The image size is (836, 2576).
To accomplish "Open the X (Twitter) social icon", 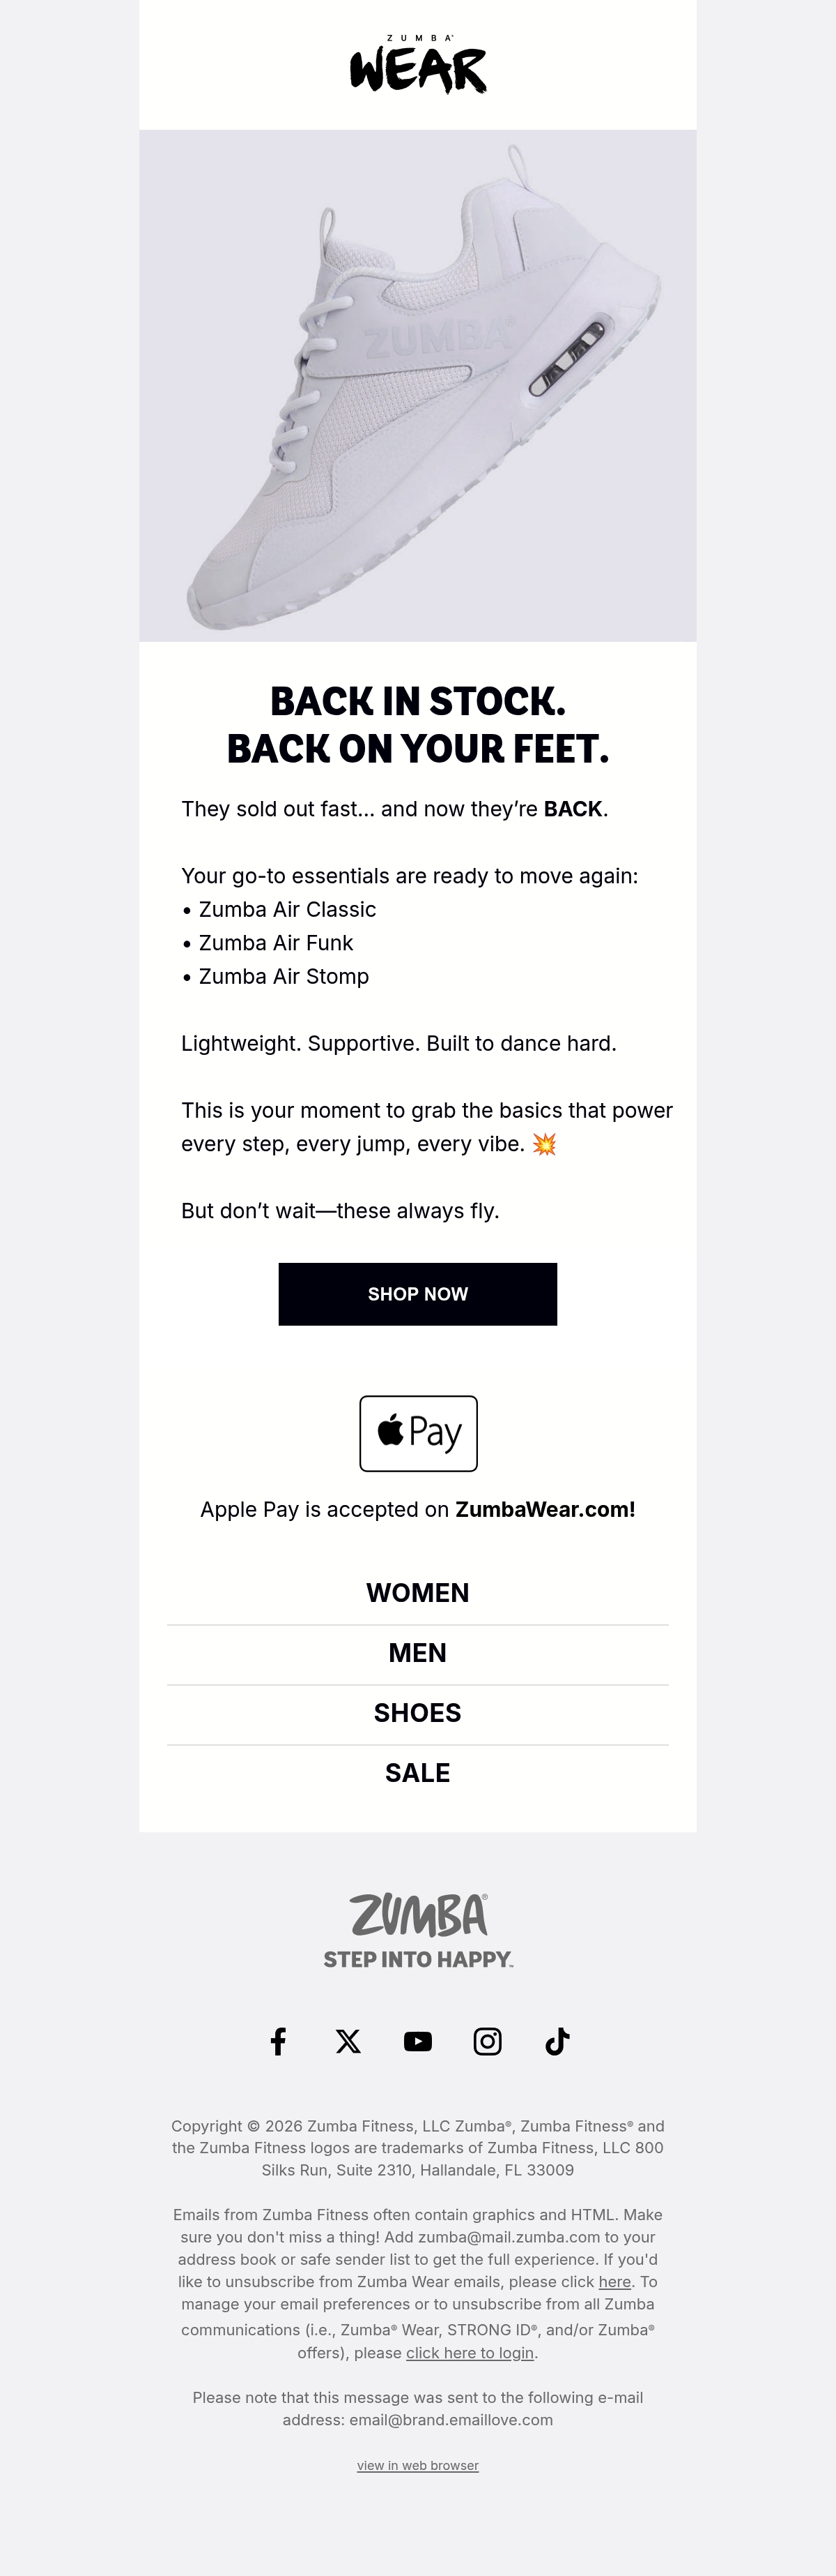I will (x=348, y=2041).
